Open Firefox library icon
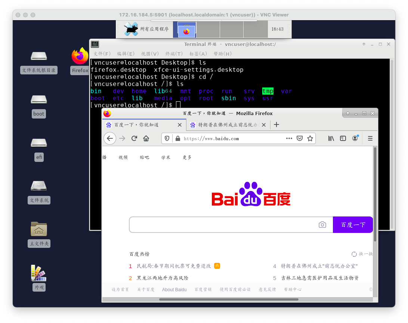The height and width of the screenshot is (323, 408). (x=331, y=138)
